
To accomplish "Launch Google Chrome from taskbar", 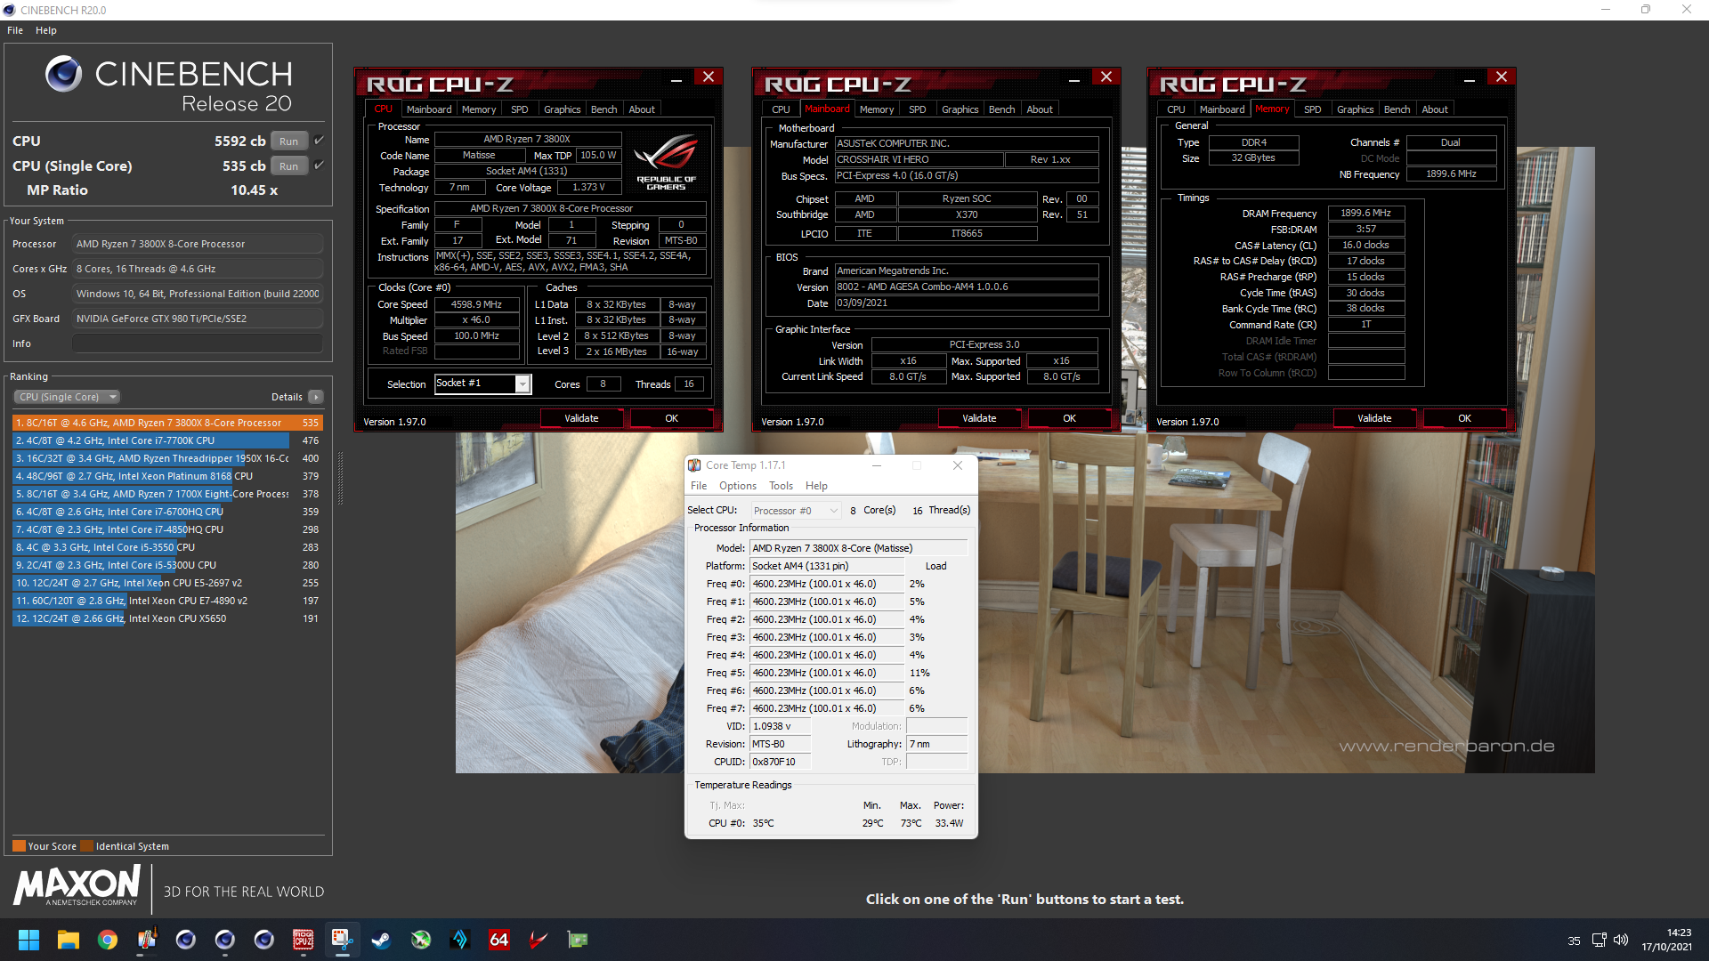I will point(108,940).
